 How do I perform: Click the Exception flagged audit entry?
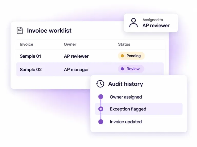[139, 109]
